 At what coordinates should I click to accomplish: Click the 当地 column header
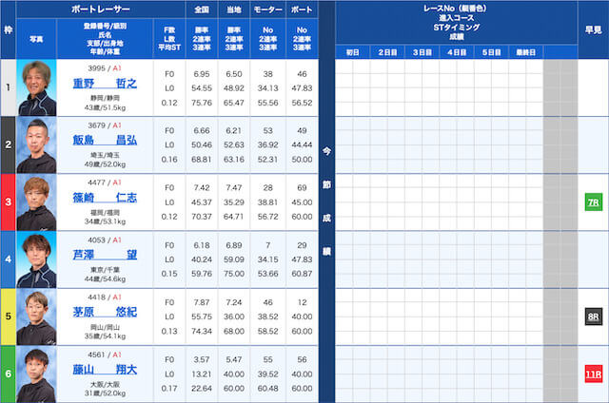(234, 10)
